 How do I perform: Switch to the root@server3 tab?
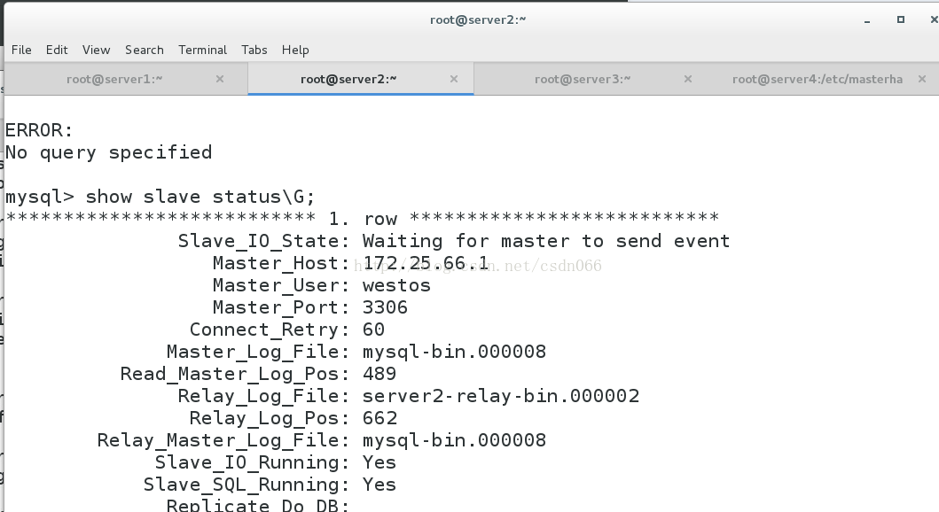pos(583,79)
